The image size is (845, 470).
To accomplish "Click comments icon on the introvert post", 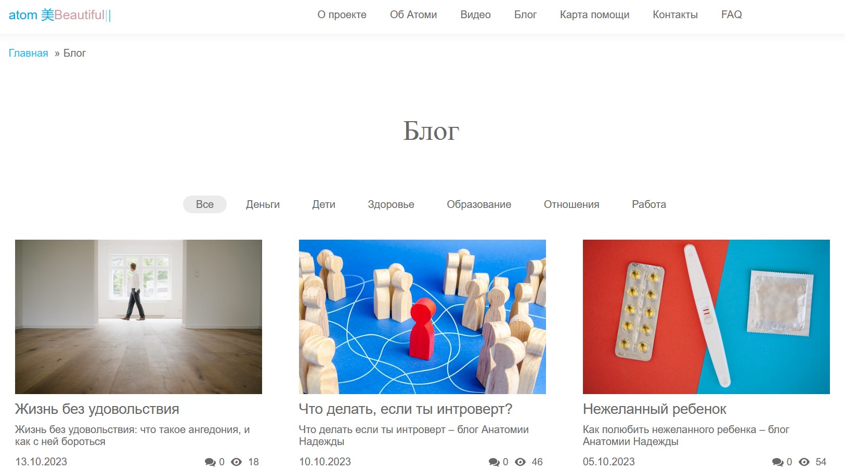I will pos(494,462).
